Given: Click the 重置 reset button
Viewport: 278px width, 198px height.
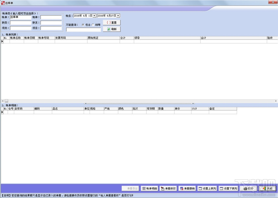Looking at the screenshot, I should [112, 23].
